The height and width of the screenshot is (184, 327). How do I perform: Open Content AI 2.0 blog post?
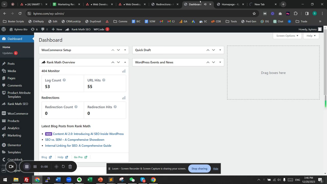(x=88, y=134)
